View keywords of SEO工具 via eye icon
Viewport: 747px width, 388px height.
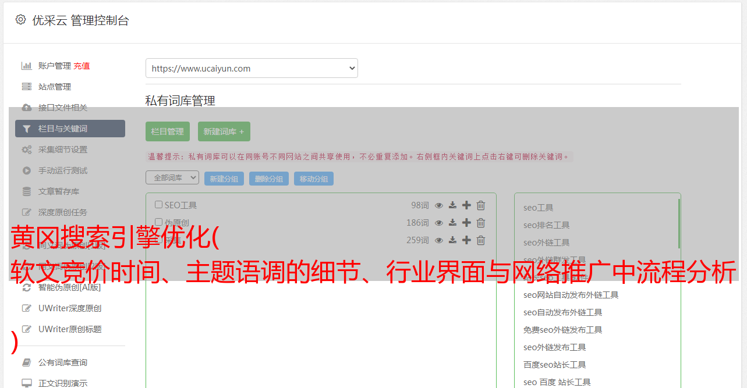click(x=439, y=205)
